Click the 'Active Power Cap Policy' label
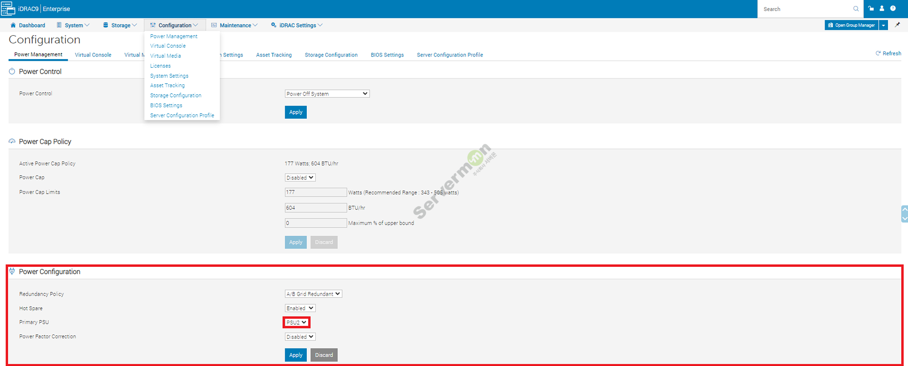This screenshot has height=366, width=908. [x=47, y=163]
